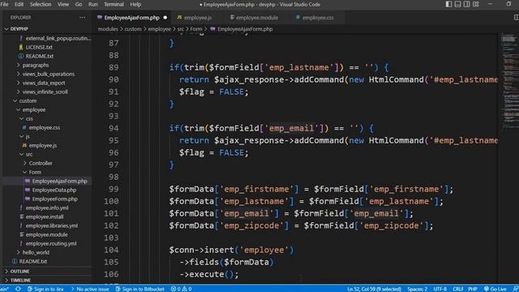Open the Run menu
The image size is (519, 292).
(x=93, y=4)
